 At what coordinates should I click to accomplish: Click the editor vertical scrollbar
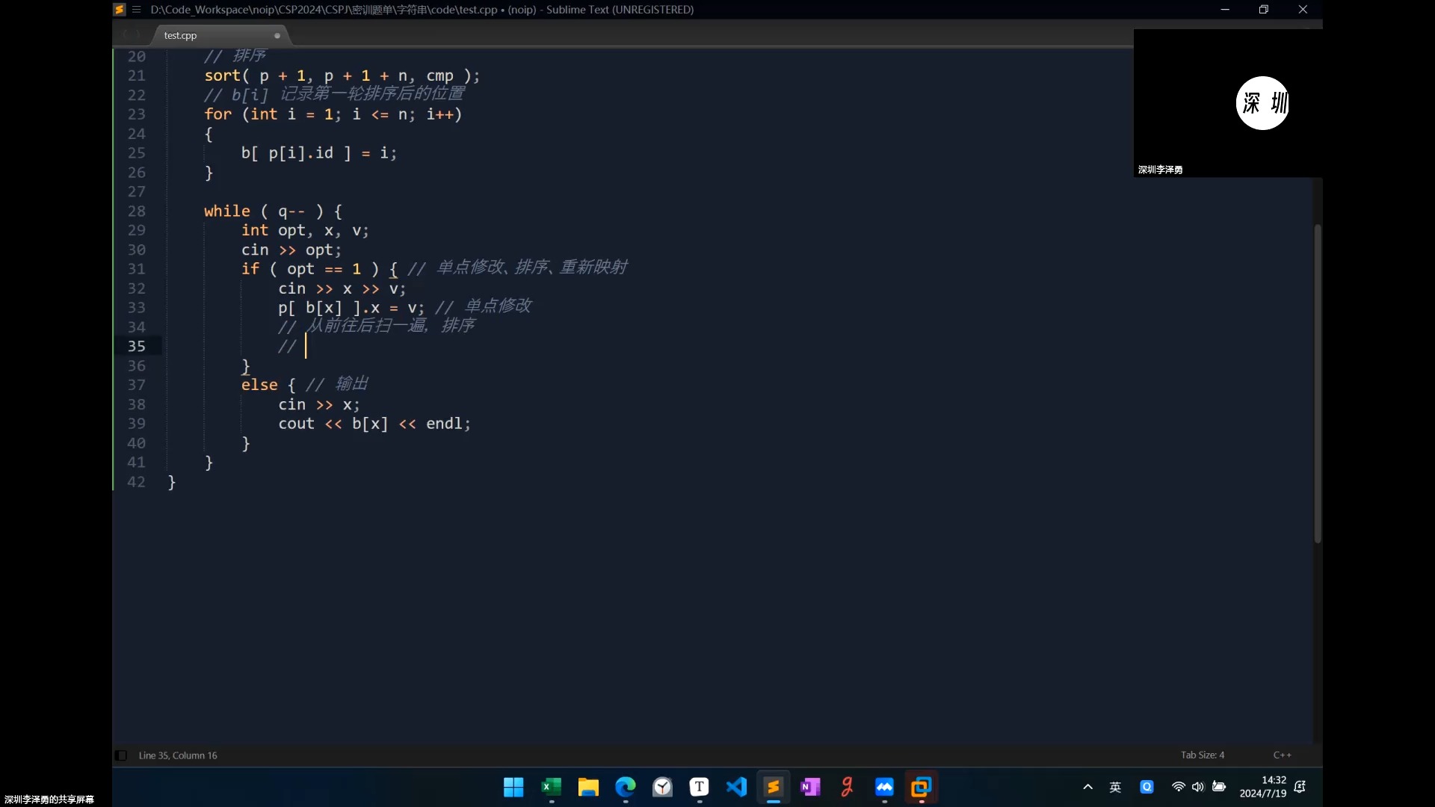(1318, 383)
